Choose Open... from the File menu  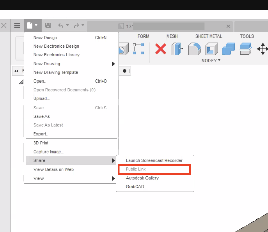point(72,81)
